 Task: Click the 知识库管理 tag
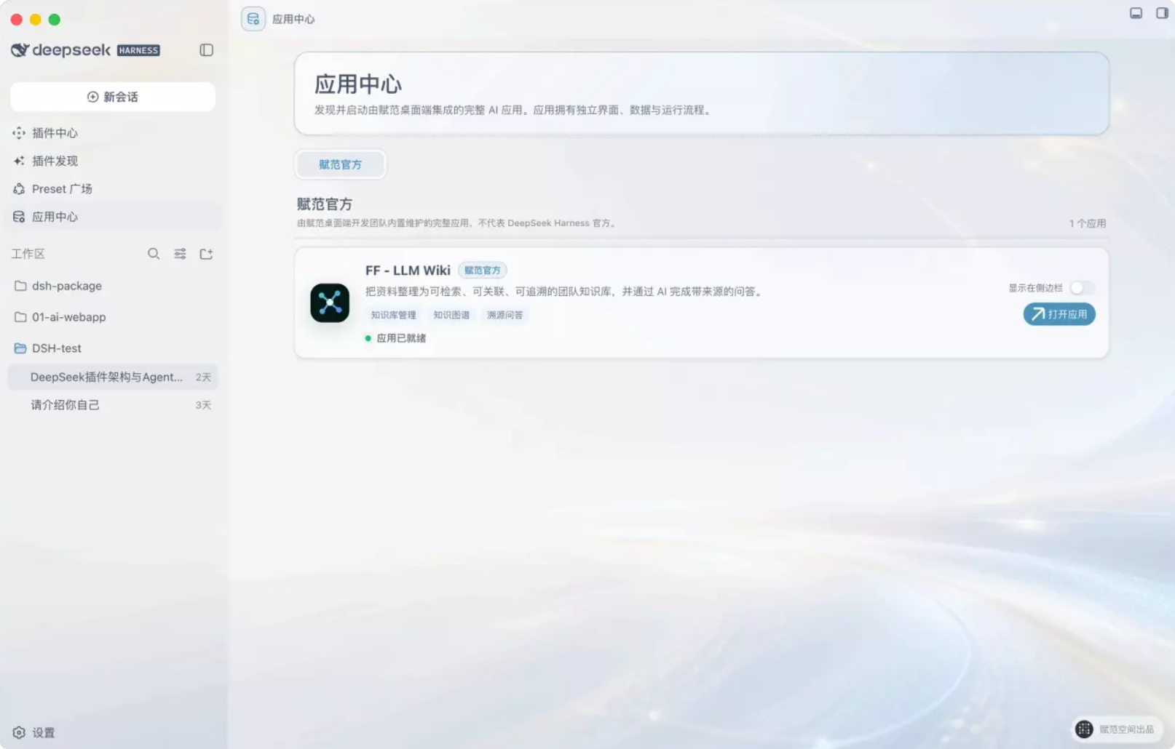[x=393, y=315]
